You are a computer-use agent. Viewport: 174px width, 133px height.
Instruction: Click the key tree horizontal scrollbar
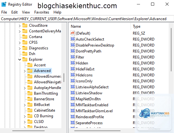(x=29, y=131)
